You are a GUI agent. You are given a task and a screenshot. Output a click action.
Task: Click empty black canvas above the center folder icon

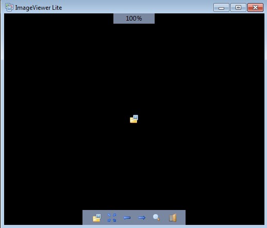tap(134, 68)
